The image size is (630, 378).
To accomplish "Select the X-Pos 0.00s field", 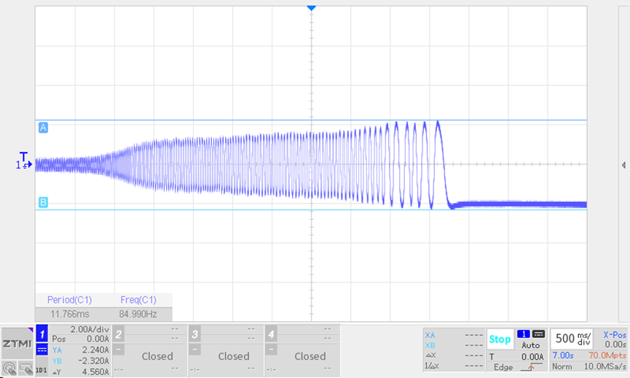I will (x=614, y=339).
